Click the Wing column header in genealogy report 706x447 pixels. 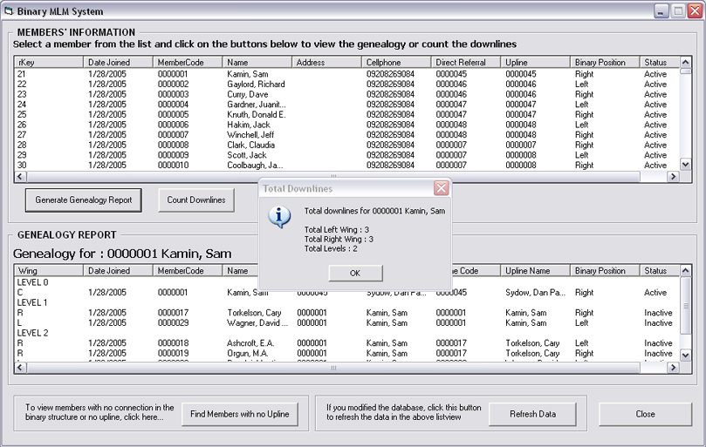(x=48, y=271)
